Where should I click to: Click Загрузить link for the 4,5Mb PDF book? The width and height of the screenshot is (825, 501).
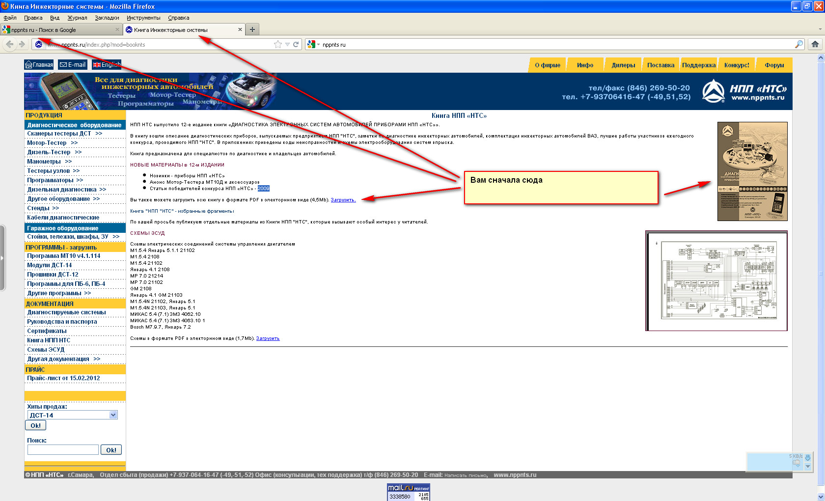[343, 200]
